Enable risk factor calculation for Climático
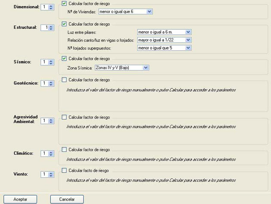 click(64, 149)
